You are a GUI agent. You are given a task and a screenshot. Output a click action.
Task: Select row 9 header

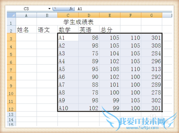coord(11,84)
